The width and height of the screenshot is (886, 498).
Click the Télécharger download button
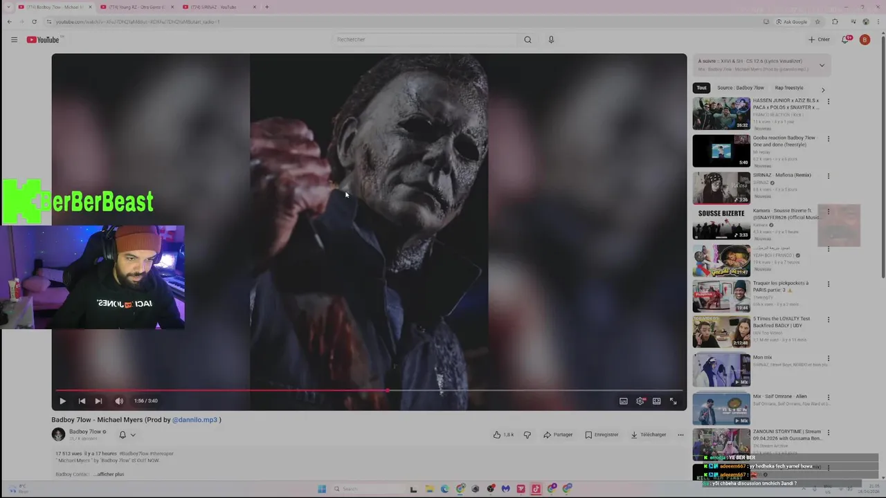[x=648, y=434]
